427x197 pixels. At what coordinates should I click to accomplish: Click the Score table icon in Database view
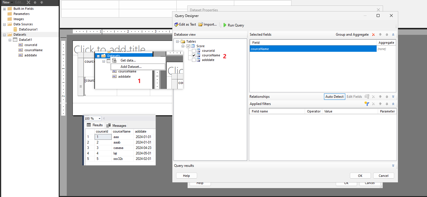(193, 46)
